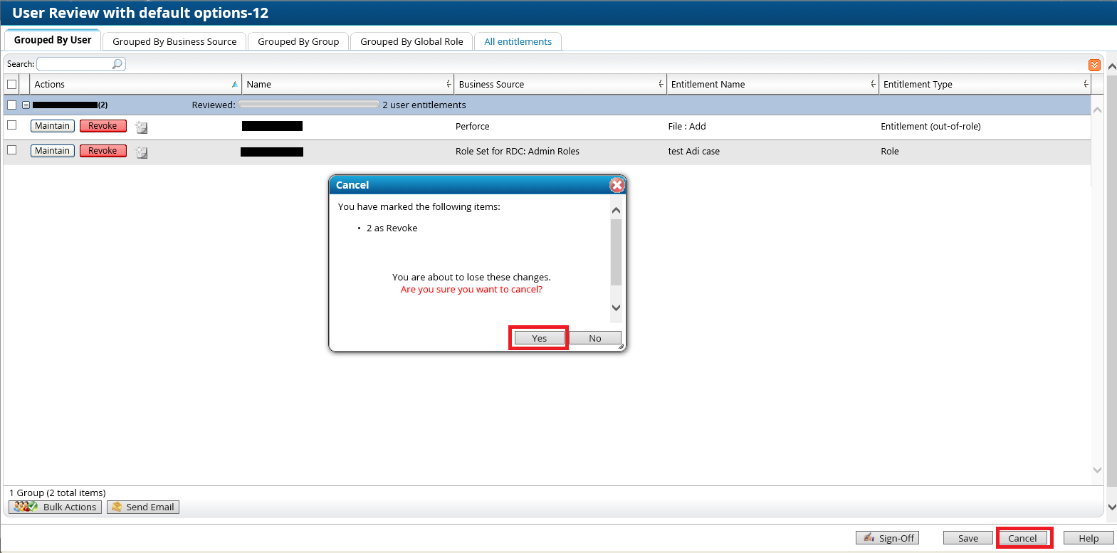Open the All entitlements tab

tap(518, 41)
